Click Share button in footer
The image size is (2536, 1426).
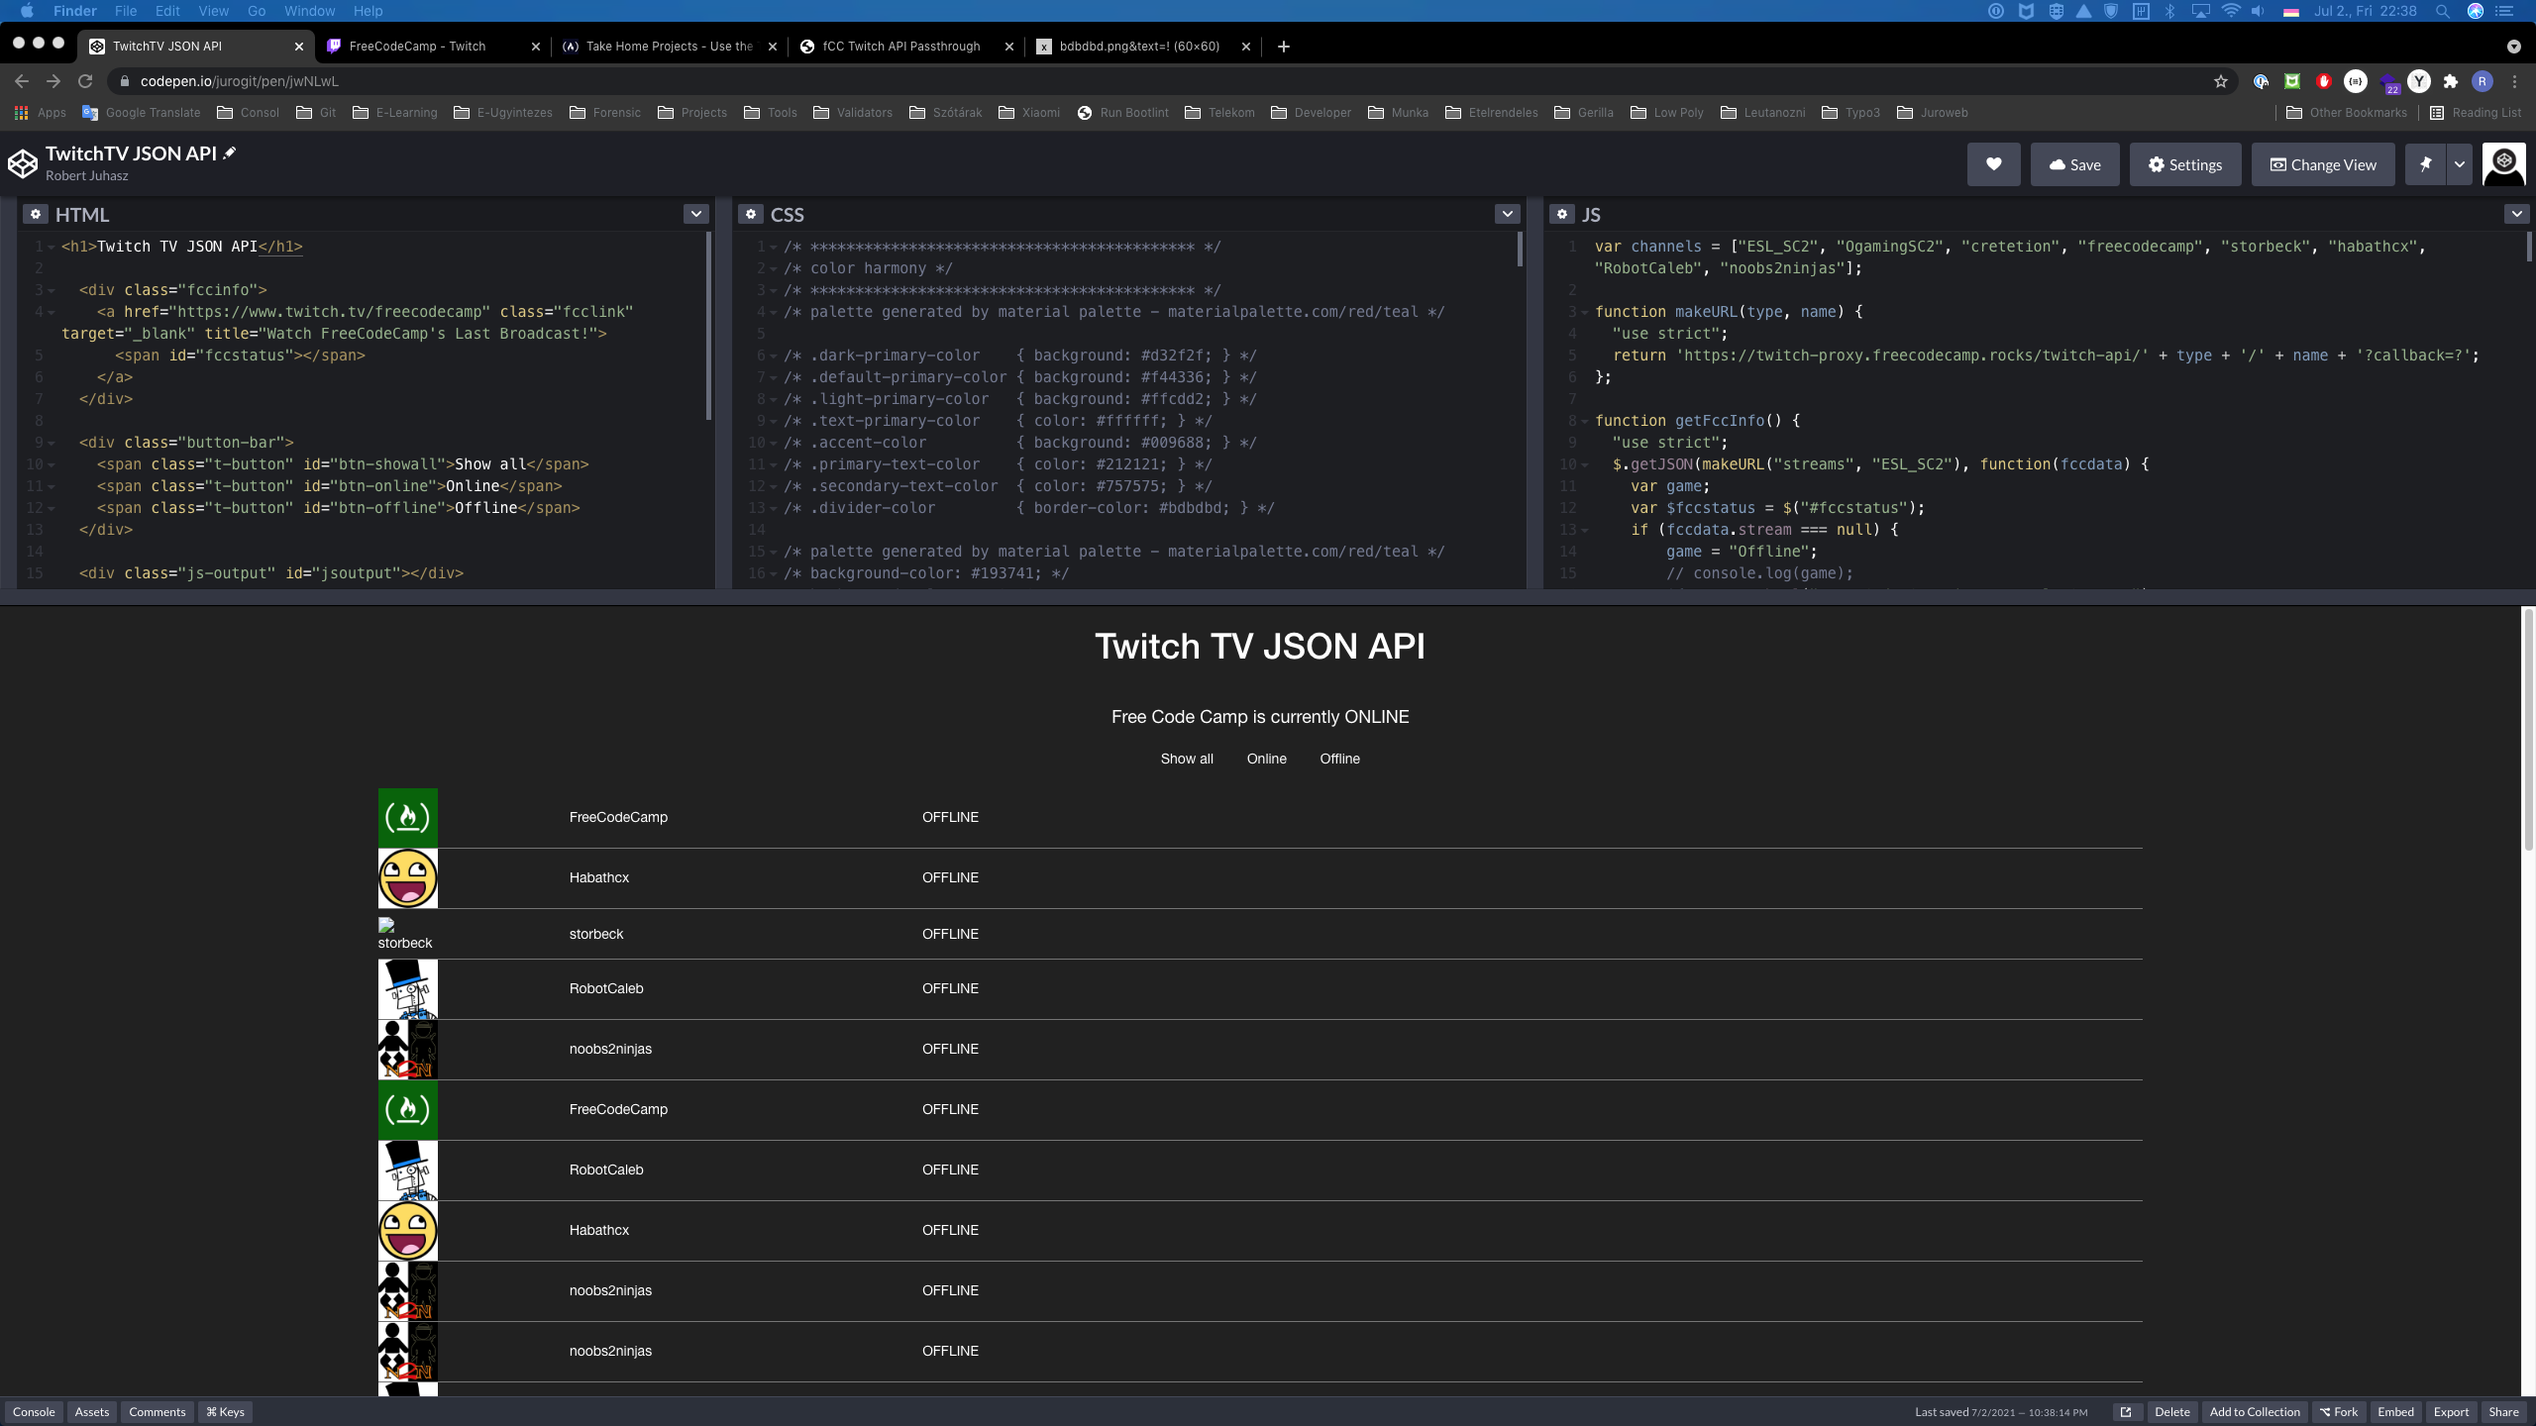(2503, 1412)
